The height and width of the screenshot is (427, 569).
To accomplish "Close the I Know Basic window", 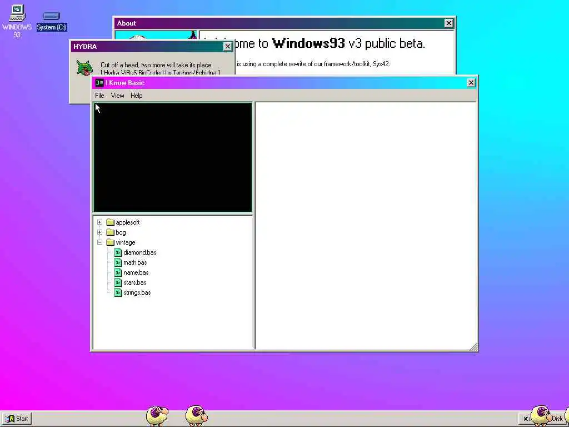I will pyautogui.click(x=471, y=83).
